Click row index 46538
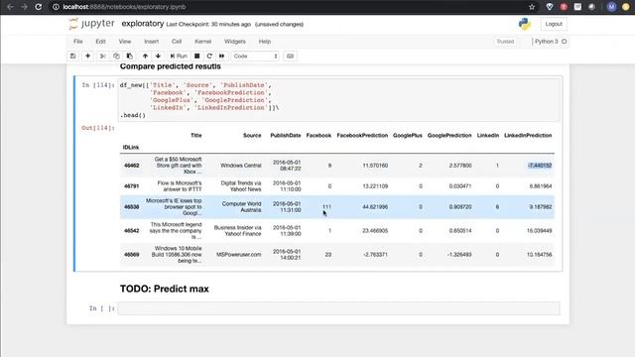Image resolution: width=635 pixels, height=357 pixels. pos(132,207)
